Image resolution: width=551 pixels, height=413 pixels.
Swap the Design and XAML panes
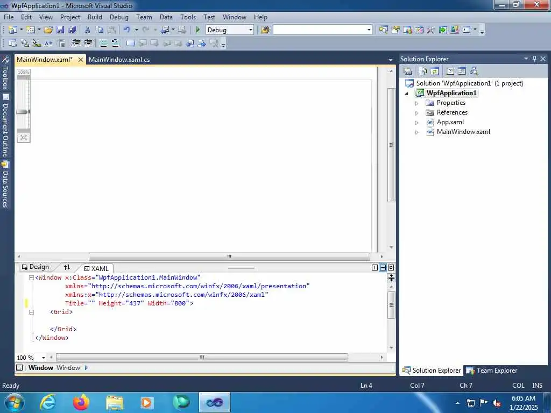click(x=67, y=267)
